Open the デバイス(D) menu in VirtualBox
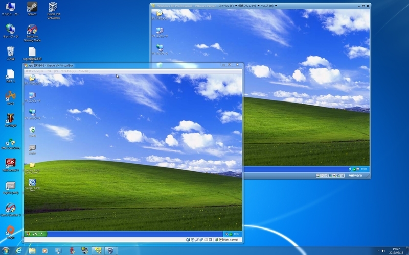 68,71
